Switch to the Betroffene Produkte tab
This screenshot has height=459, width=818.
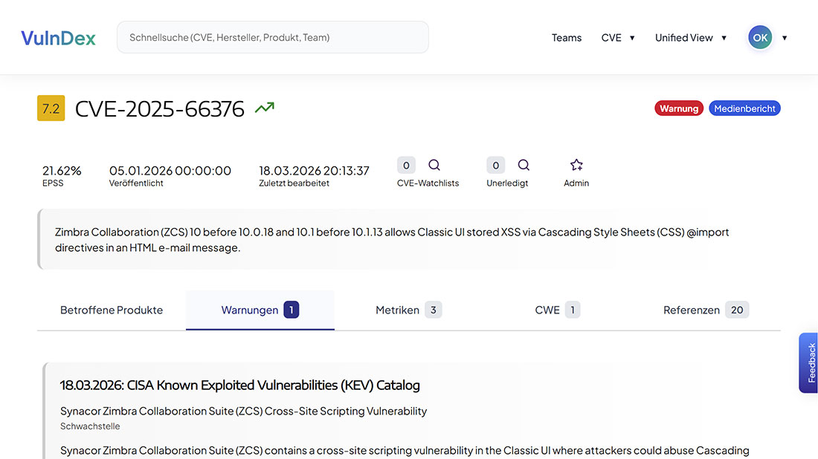pos(112,310)
